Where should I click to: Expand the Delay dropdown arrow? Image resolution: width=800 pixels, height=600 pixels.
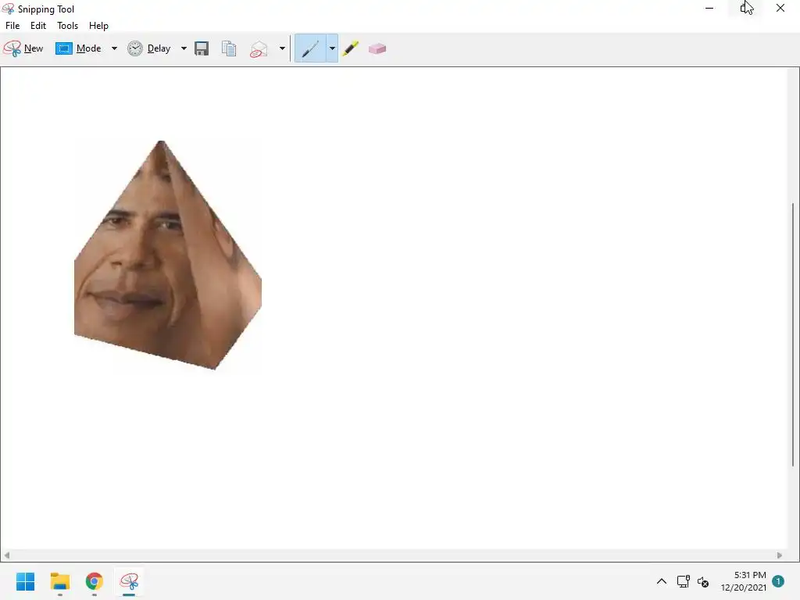pyautogui.click(x=184, y=48)
